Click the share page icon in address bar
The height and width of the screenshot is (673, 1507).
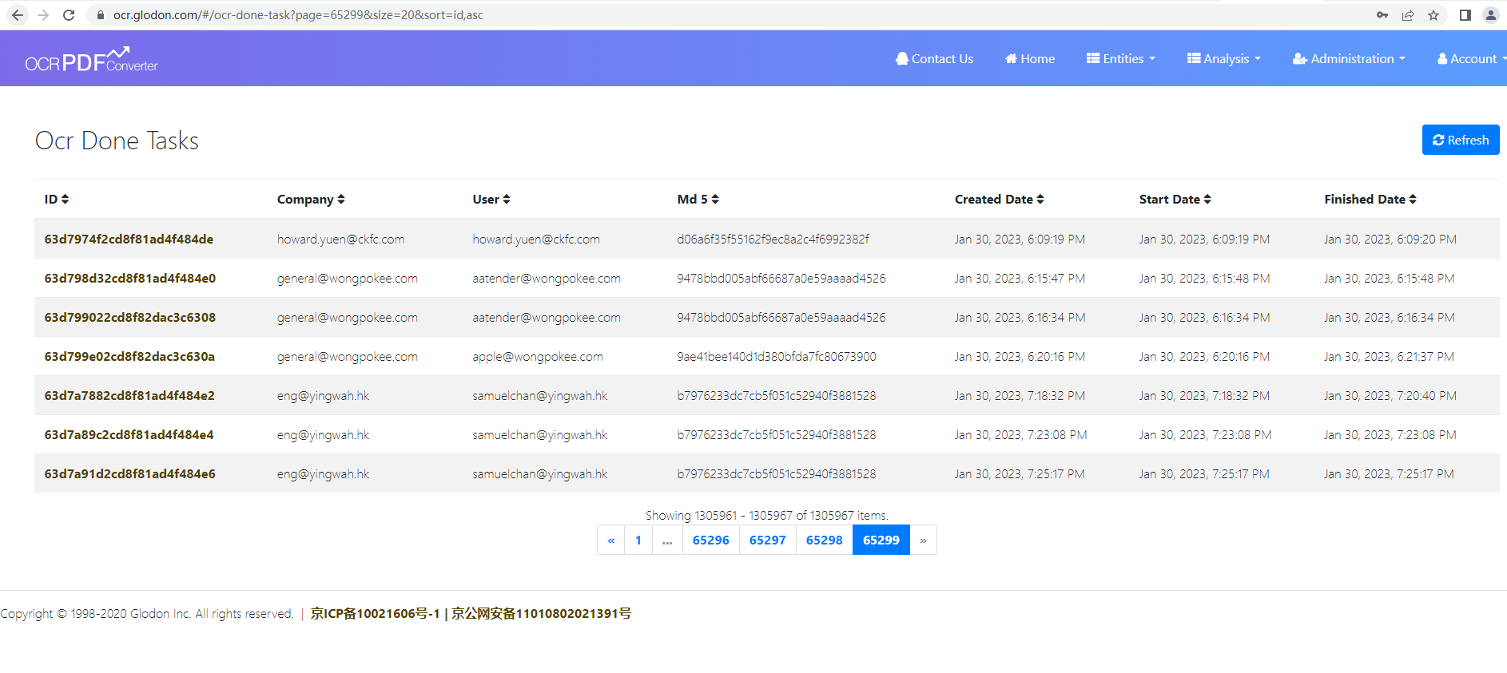point(1408,15)
